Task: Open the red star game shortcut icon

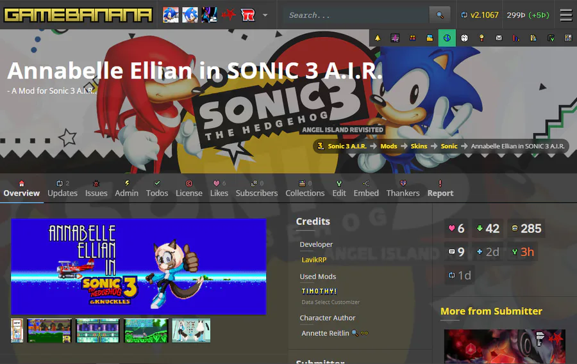Action: [x=228, y=15]
